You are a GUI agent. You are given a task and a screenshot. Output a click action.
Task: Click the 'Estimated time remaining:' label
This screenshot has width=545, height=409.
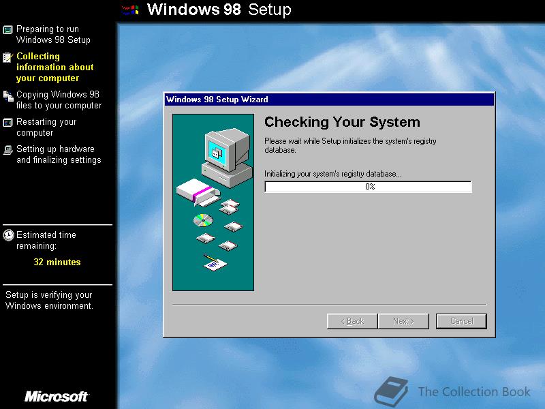(x=46, y=241)
